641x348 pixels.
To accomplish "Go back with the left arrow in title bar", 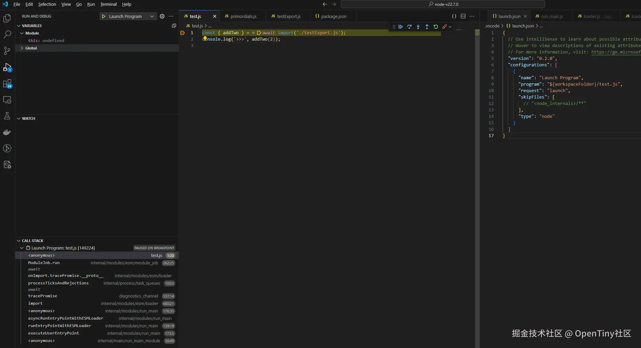I will [325, 4].
